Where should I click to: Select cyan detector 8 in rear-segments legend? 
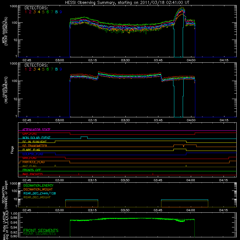pyautogui.click(x=56, y=69)
